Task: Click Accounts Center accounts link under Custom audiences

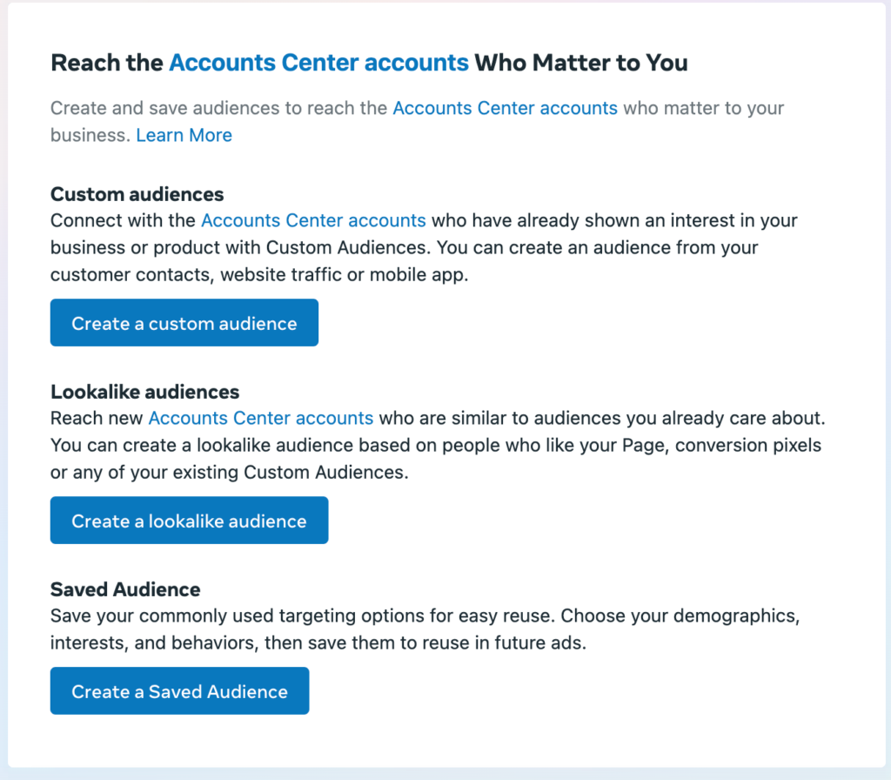Action: (x=313, y=220)
